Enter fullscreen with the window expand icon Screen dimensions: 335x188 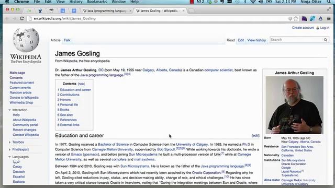[x=329, y=9]
